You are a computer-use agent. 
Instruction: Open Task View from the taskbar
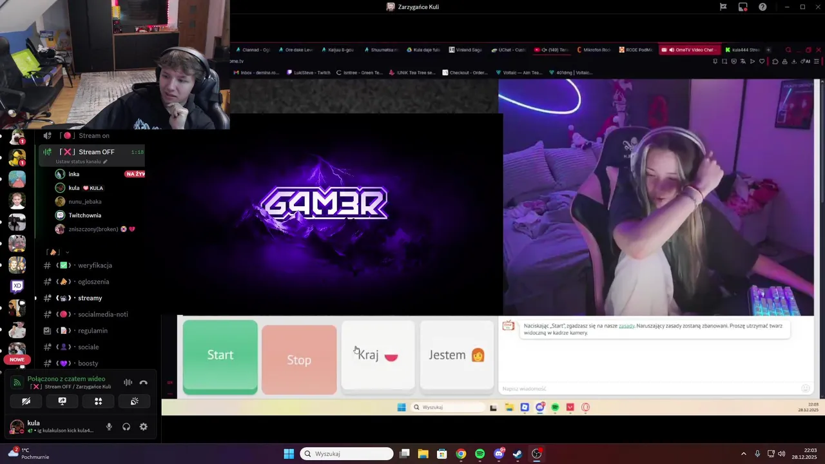(404, 454)
